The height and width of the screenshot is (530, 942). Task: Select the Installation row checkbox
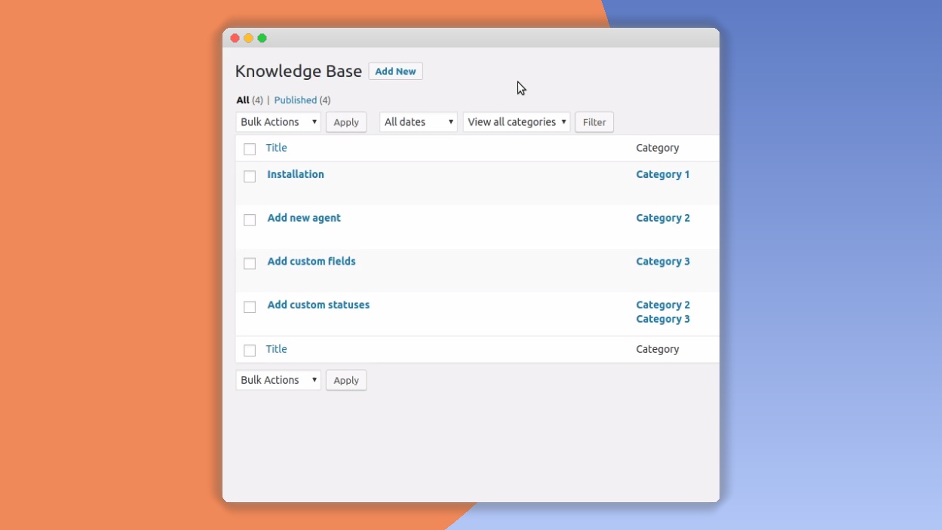coord(250,176)
